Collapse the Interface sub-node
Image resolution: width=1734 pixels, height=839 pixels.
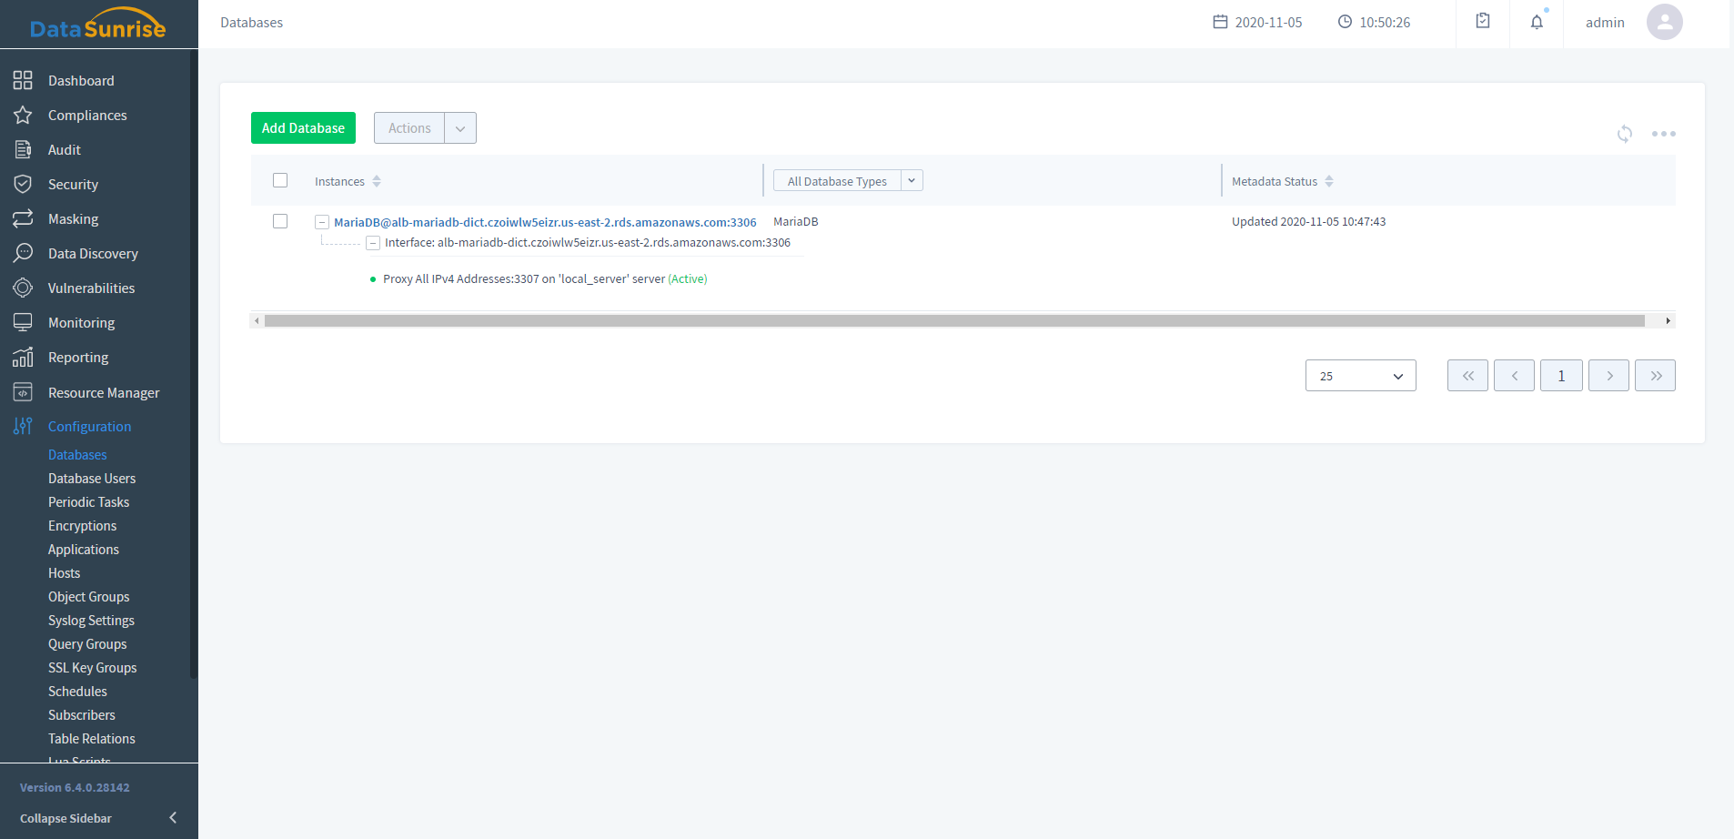(373, 243)
